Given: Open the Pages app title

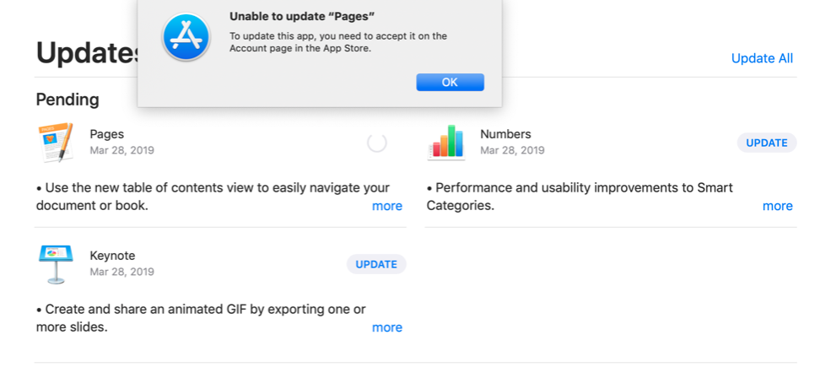Looking at the screenshot, I should [x=107, y=134].
